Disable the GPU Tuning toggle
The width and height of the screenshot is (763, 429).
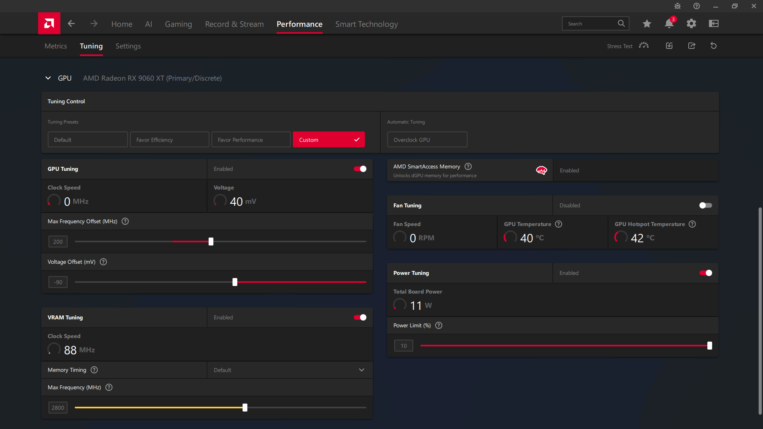[x=360, y=169]
